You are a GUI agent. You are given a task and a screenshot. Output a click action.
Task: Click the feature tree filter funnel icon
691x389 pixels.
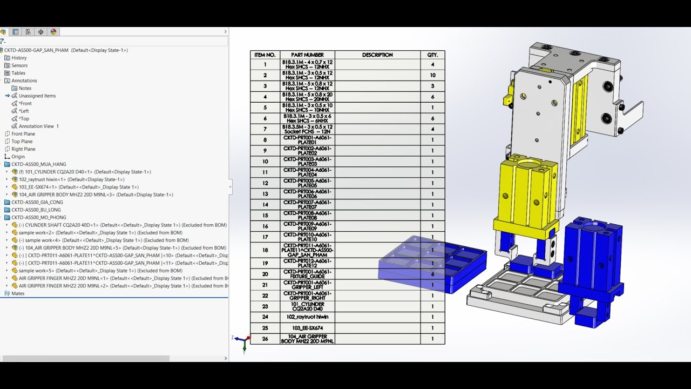click(x=2, y=41)
